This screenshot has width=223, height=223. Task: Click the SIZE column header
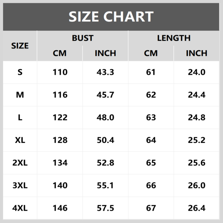coord(20,46)
